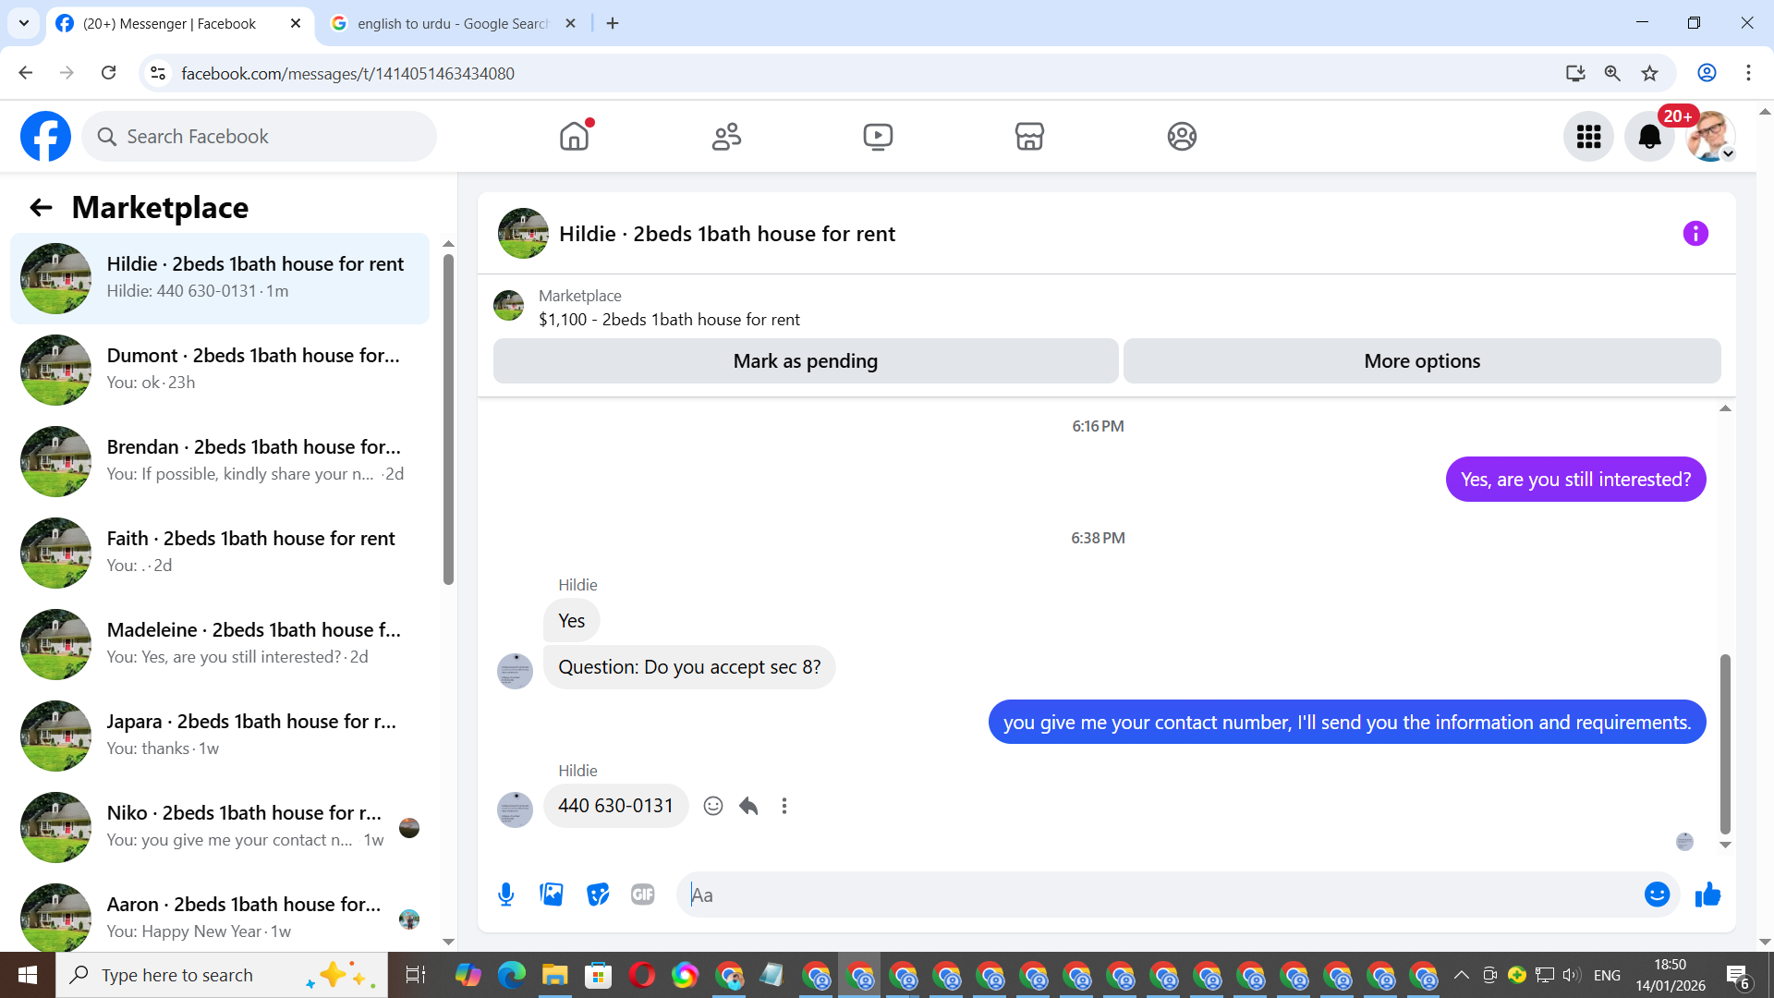Open more options dots beside message
Viewport: 1774px width, 998px height.
tap(784, 806)
